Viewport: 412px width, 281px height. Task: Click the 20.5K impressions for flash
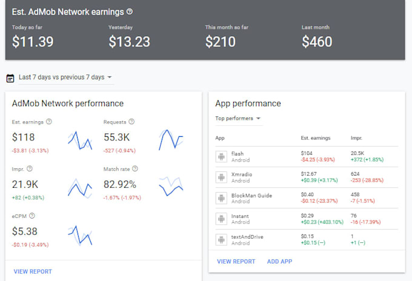coord(357,153)
